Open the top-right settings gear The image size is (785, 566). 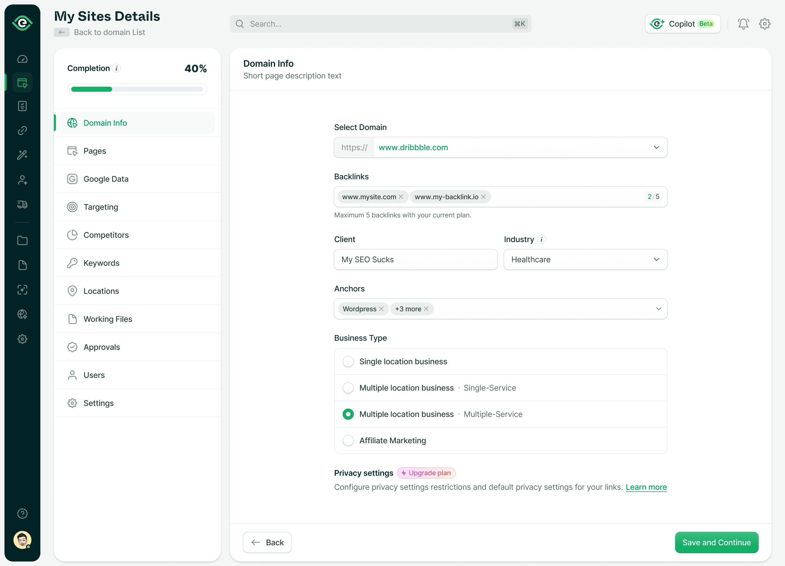pos(764,24)
